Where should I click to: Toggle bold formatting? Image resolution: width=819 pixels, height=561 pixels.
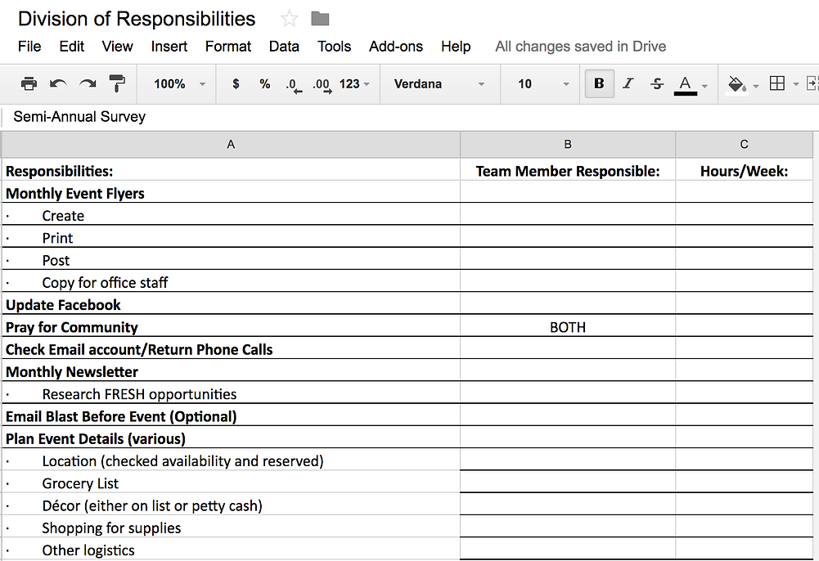click(599, 83)
